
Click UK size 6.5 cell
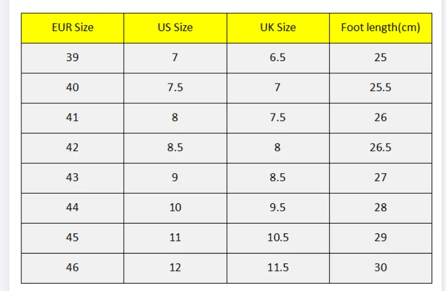click(x=278, y=58)
